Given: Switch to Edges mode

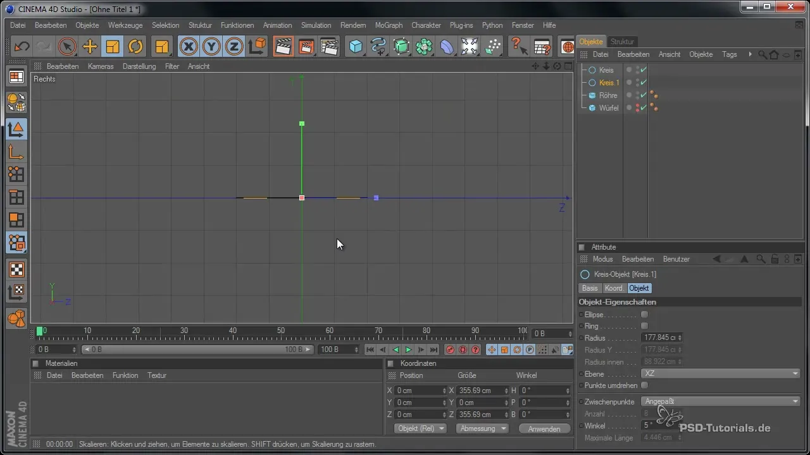Looking at the screenshot, I should click(16, 197).
